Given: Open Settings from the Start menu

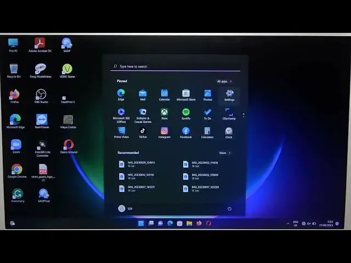Looking at the screenshot, I should tap(229, 95).
